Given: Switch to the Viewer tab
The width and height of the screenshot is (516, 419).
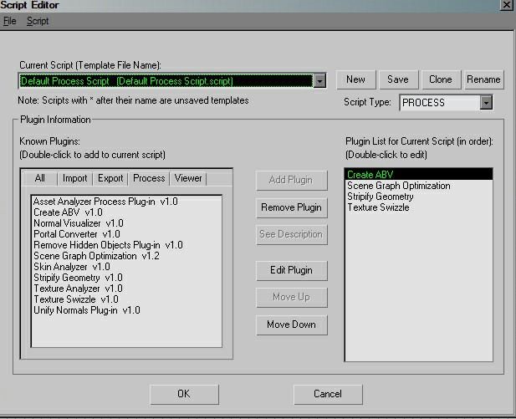Looking at the screenshot, I should pos(188,178).
